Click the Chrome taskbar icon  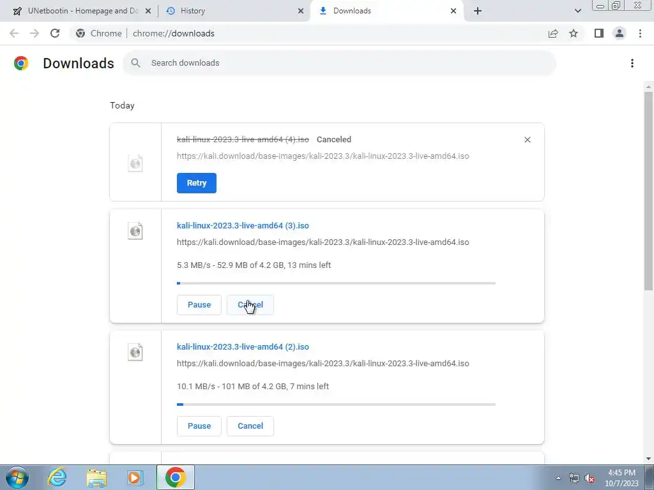click(x=176, y=477)
